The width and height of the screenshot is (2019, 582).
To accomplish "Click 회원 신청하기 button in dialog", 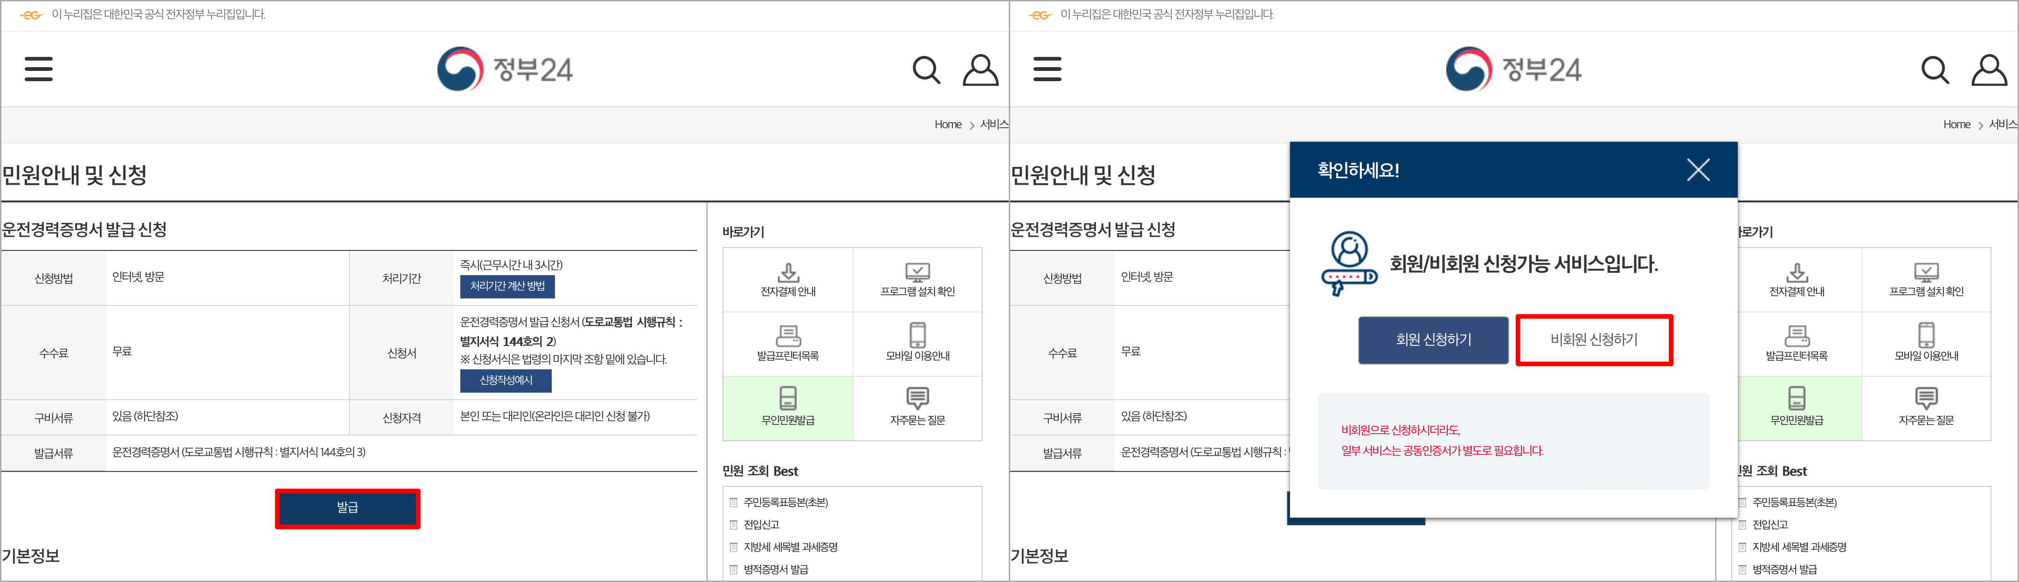I will coord(1433,340).
